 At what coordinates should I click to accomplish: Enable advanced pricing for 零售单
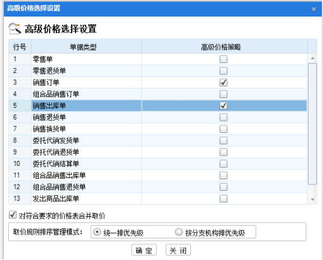point(223,59)
